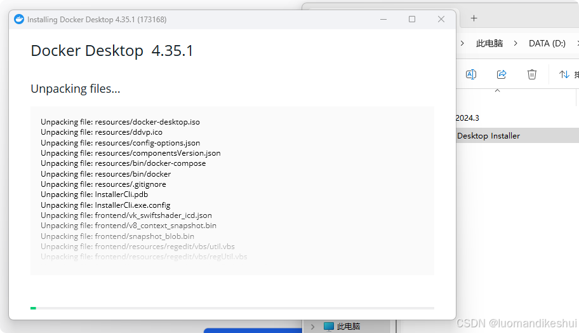Select log line 'resources/.gitignore'
The height and width of the screenshot is (333, 579).
[x=103, y=184]
